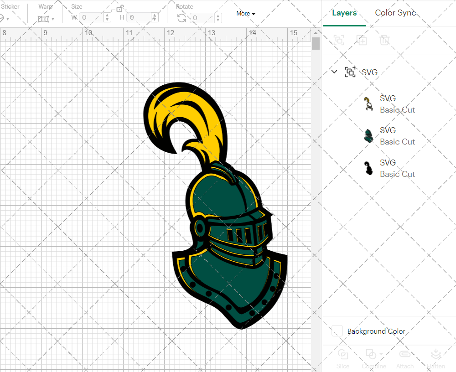Adjust the Height stepper arrows
Screen dimensions: 456x372
tap(155, 17)
